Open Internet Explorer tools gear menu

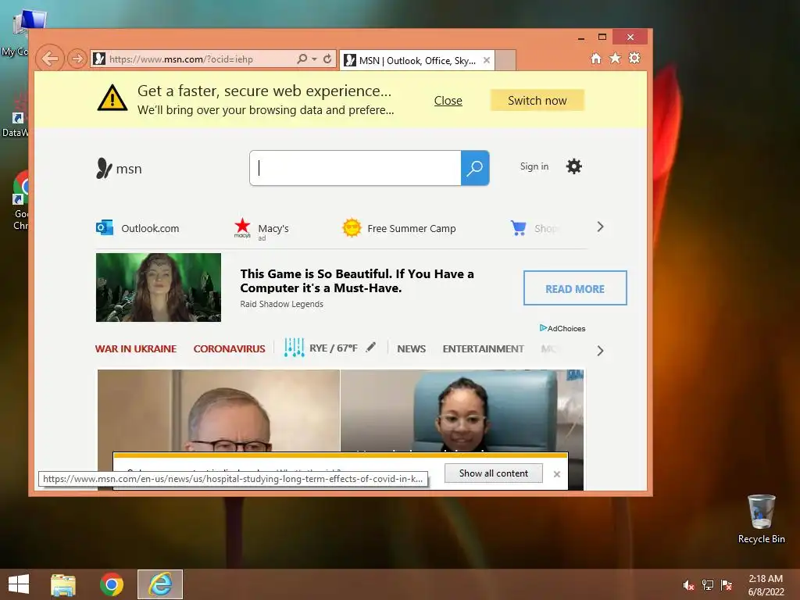[x=634, y=58]
